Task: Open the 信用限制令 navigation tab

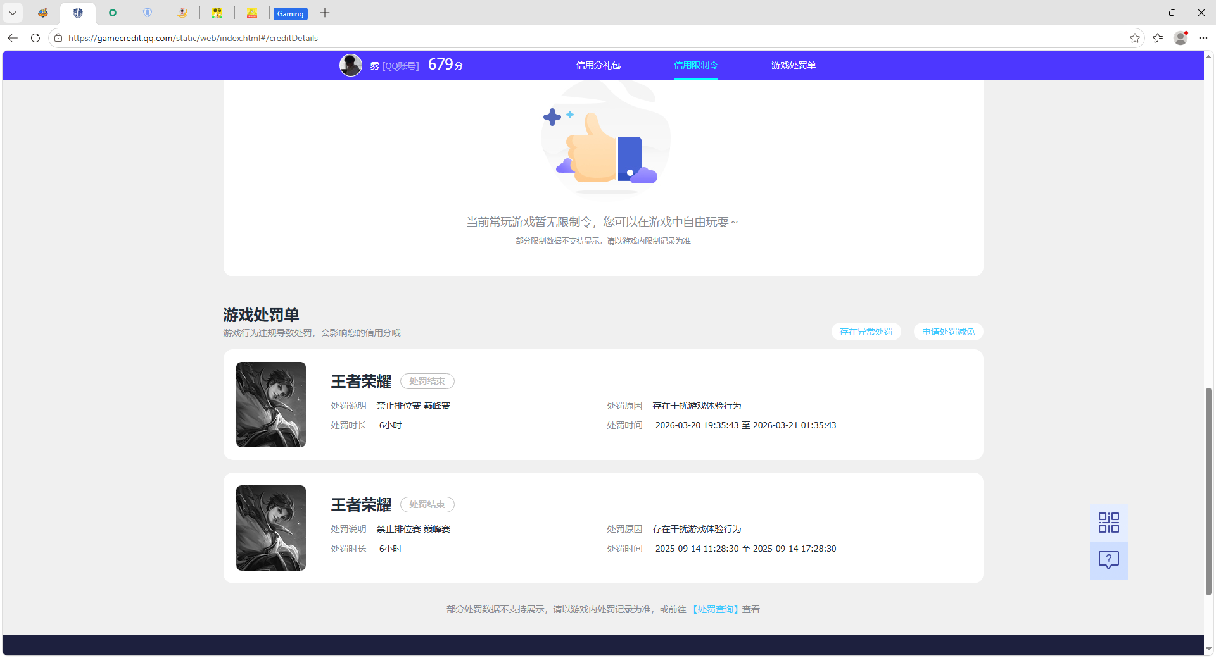Action: pos(695,65)
